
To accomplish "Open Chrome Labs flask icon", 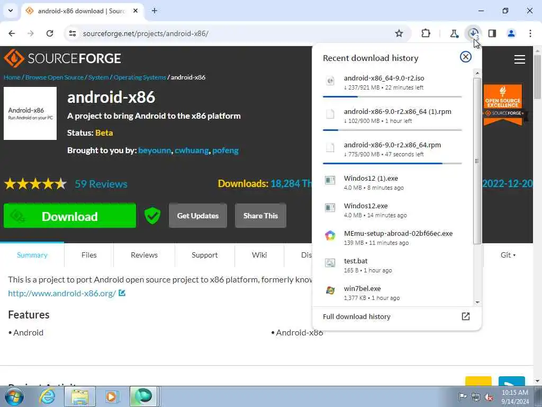I will coord(454,33).
